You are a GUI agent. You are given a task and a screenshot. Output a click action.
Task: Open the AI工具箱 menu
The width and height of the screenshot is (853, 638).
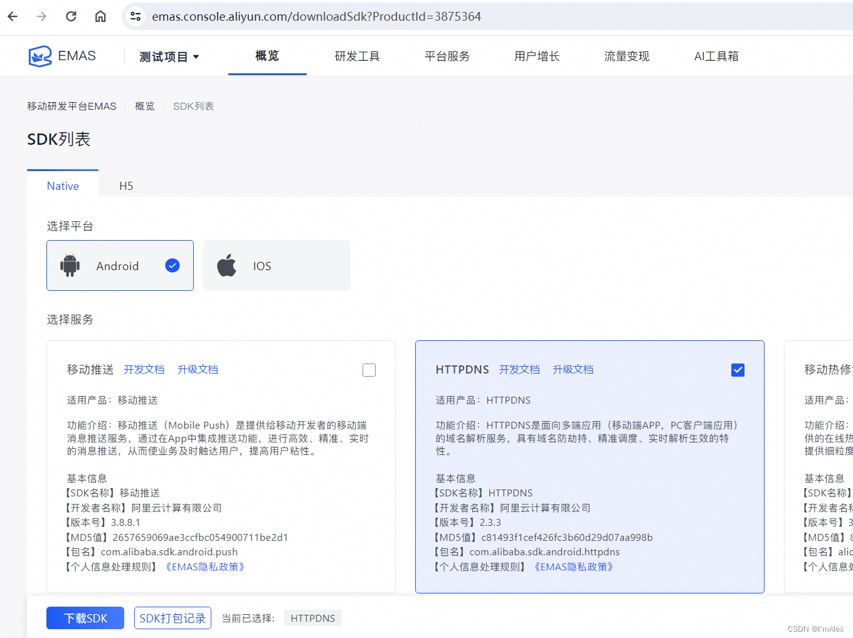coord(716,56)
